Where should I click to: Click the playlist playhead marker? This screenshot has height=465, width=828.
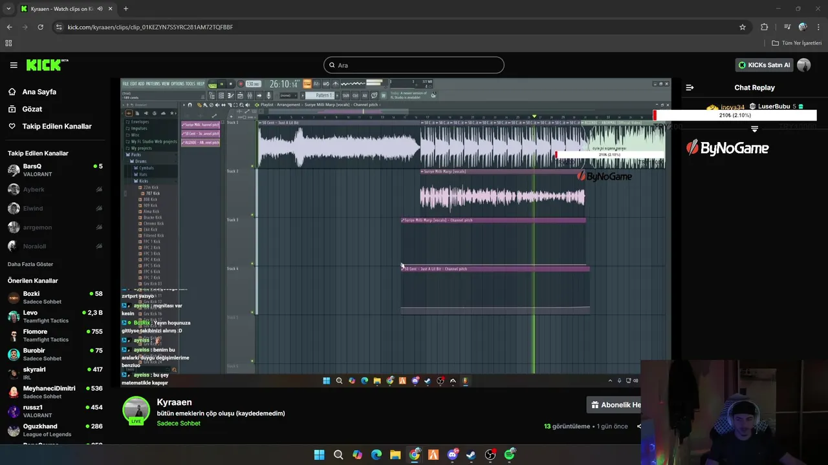(534, 116)
